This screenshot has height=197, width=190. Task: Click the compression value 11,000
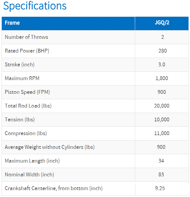point(162,133)
